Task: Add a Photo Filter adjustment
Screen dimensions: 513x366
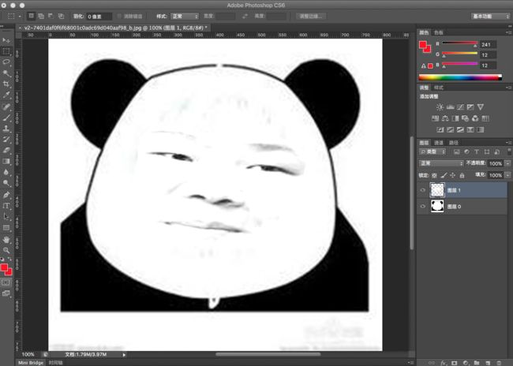Action: point(465,118)
